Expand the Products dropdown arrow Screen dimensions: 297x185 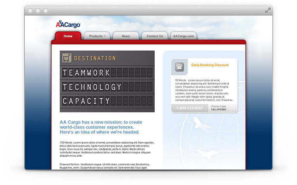tap(105, 36)
